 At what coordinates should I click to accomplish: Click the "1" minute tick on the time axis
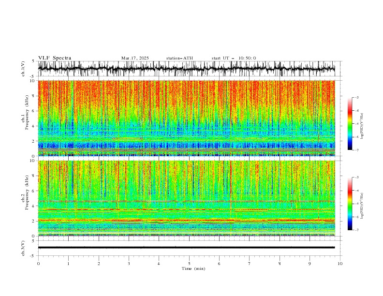click(68, 264)
